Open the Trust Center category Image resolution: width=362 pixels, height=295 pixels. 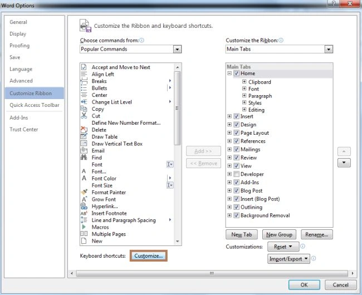(x=24, y=129)
